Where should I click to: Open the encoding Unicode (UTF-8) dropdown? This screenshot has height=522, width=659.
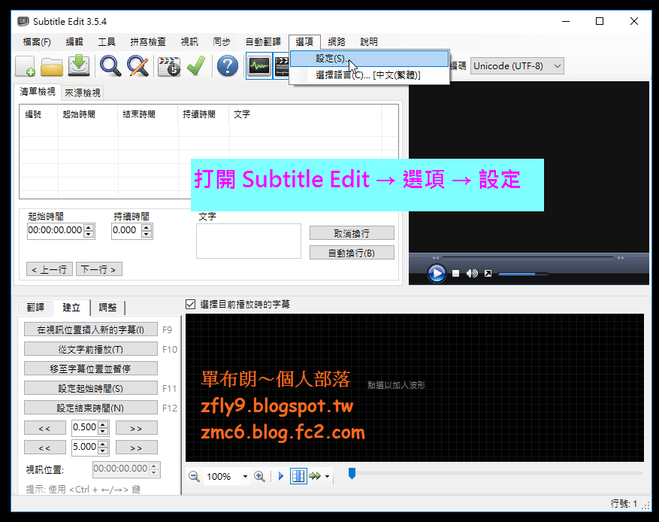(517, 66)
